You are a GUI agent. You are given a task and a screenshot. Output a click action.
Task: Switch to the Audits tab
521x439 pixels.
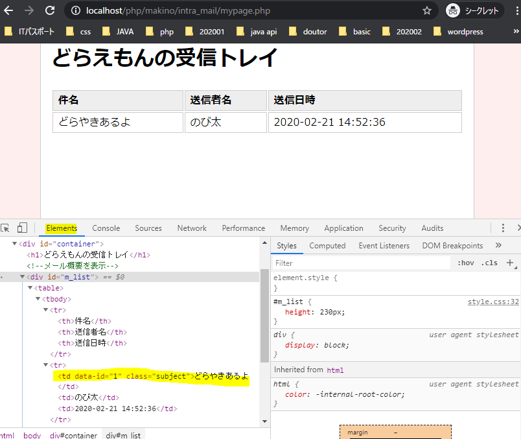(x=432, y=228)
